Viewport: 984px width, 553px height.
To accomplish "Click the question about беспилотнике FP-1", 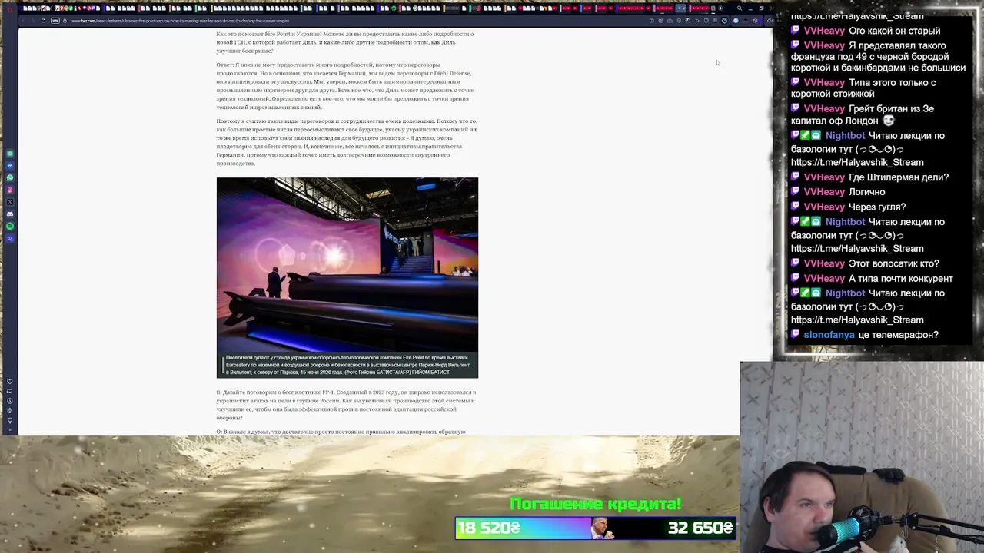I will [x=346, y=405].
